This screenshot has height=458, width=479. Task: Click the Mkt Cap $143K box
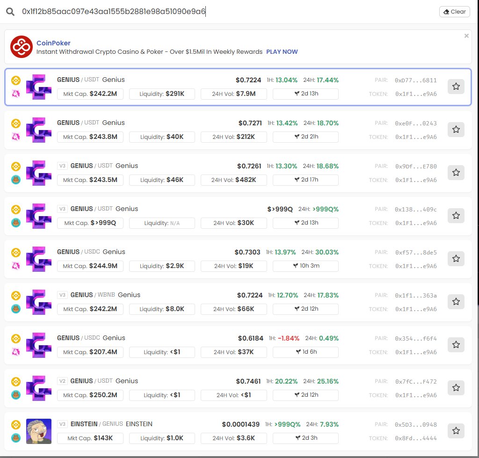coord(90,438)
